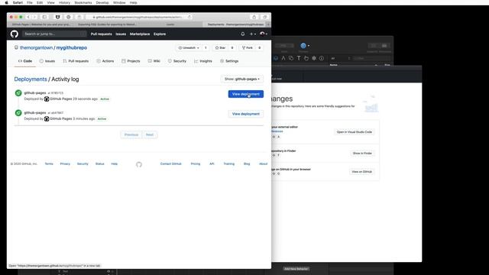Screen dimensions: 489x275
Task: Open the notifications bell icon
Action: tap(243, 34)
